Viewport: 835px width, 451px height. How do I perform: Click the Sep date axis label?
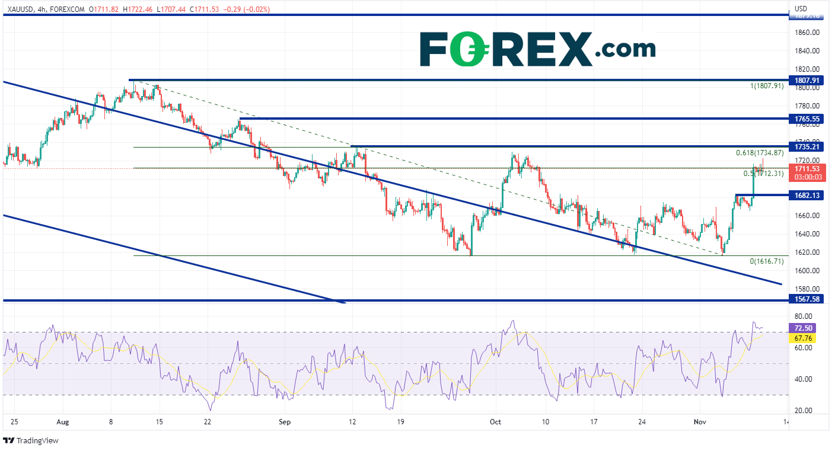pyautogui.click(x=285, y=422)
